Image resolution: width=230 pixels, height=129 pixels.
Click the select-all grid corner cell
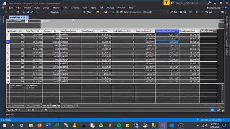[x=8, y=31]
